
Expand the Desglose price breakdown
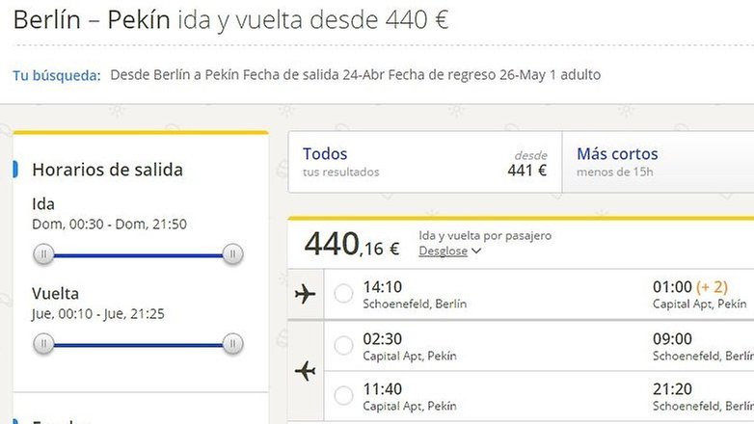tap(443, 251)
